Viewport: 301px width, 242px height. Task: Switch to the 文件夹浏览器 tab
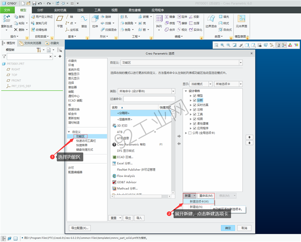click(x=31, y=43)
